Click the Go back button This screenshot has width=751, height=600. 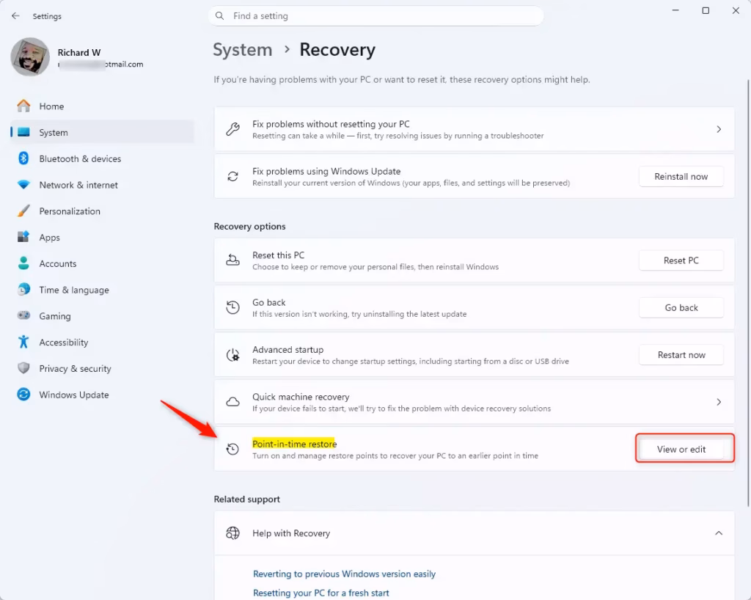(x=681, y=308)
